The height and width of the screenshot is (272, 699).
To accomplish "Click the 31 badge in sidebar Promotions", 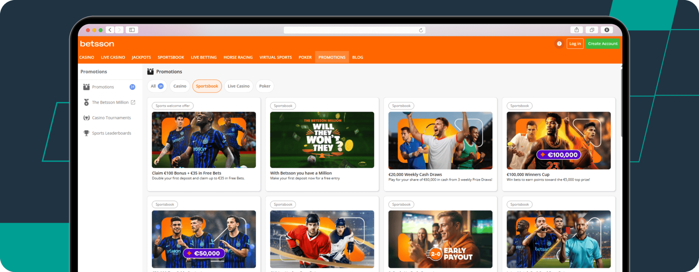I will (x=132, y=87).
